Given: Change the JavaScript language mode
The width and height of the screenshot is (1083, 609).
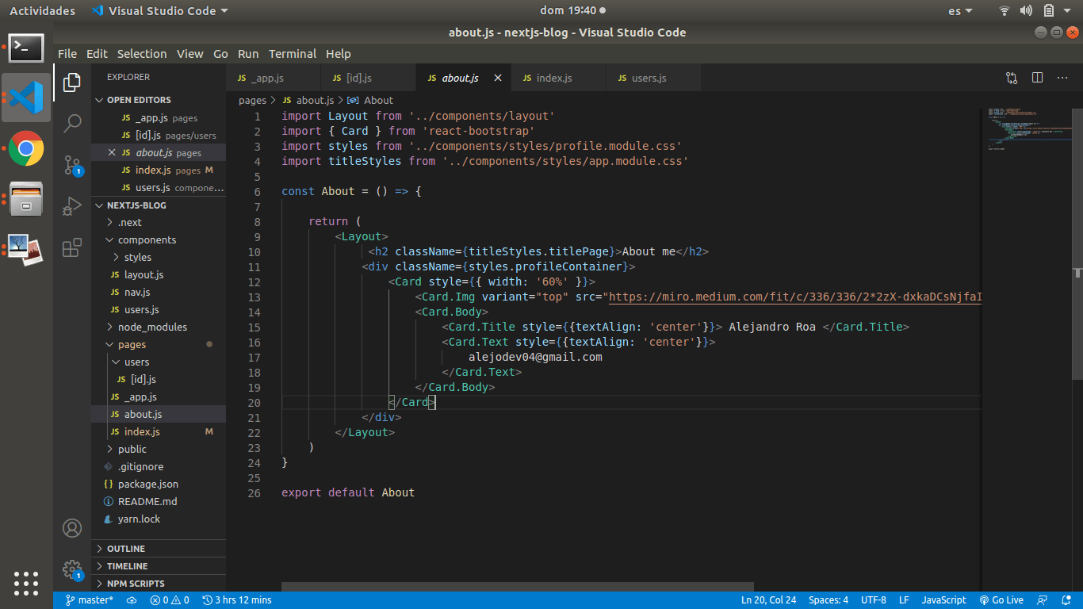Looking at the screenshot, I should point(943,600).
